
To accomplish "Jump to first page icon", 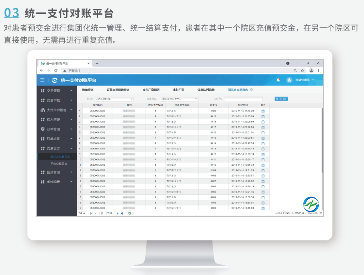I will 91,213.
